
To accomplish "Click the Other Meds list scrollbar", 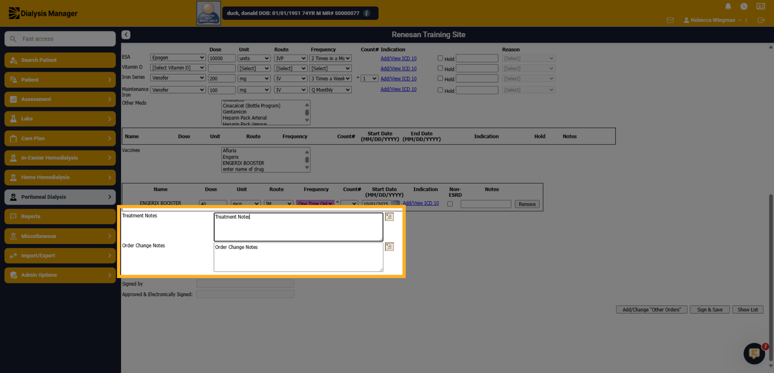I will [x=307, y=113].
